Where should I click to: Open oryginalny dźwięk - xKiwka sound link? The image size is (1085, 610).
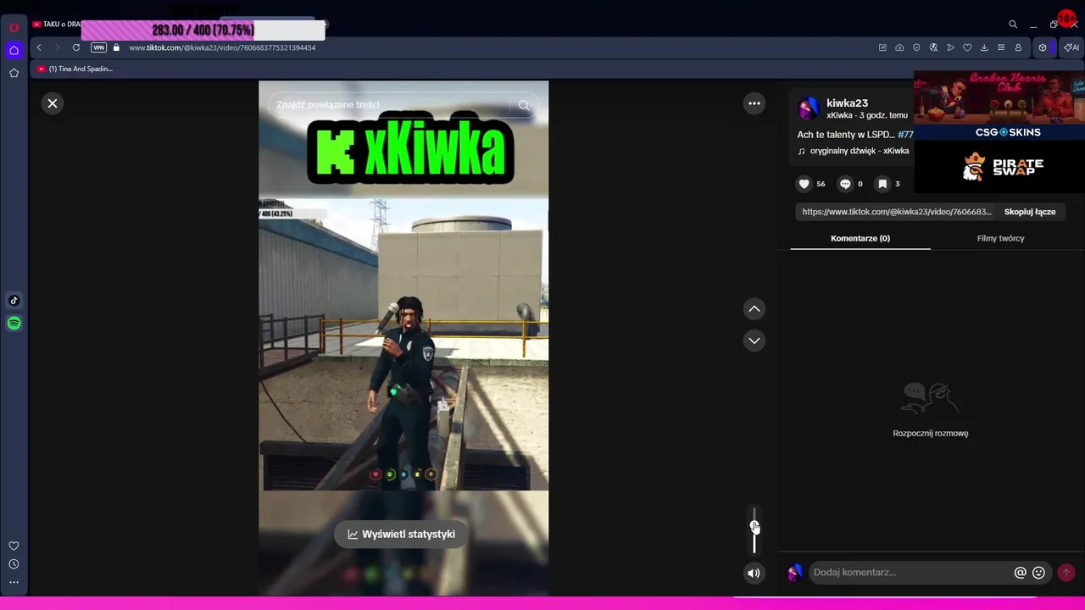(854, 151)
